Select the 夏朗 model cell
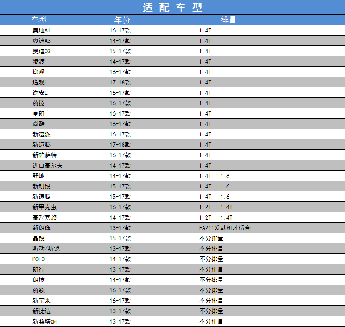The height and width of the screenshot is (327, 345). (x=39, y=113)
